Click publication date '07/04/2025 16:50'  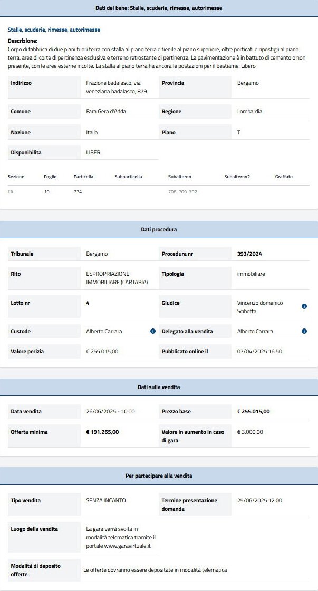point(259,351)
